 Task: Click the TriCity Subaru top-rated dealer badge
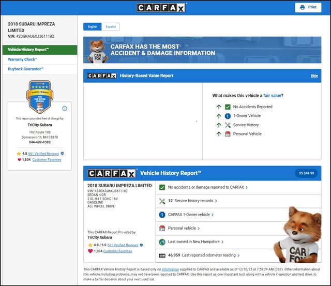click(x=39, y=97)
